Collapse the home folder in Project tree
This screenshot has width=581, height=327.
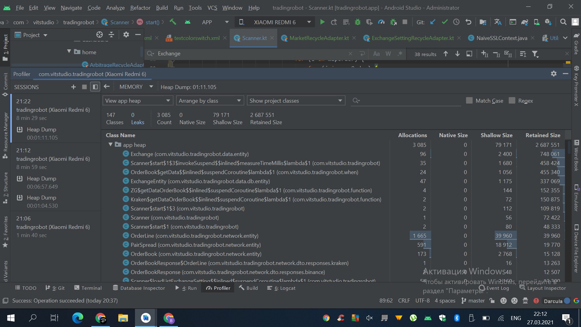click(x=69, y=52)
